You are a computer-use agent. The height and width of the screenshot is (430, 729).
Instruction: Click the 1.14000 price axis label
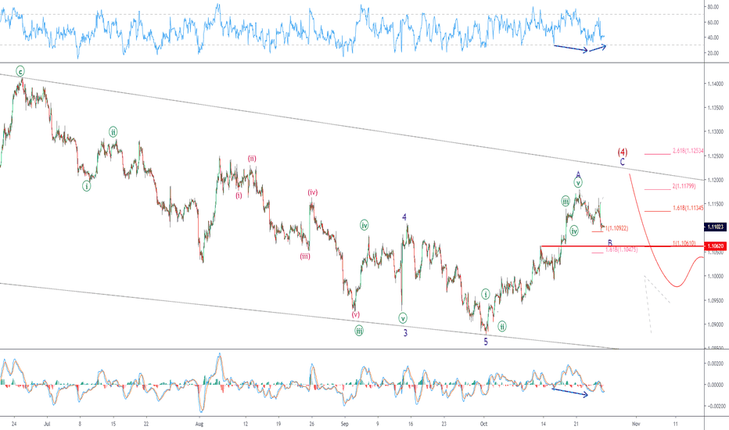click(x=716, y=84)
